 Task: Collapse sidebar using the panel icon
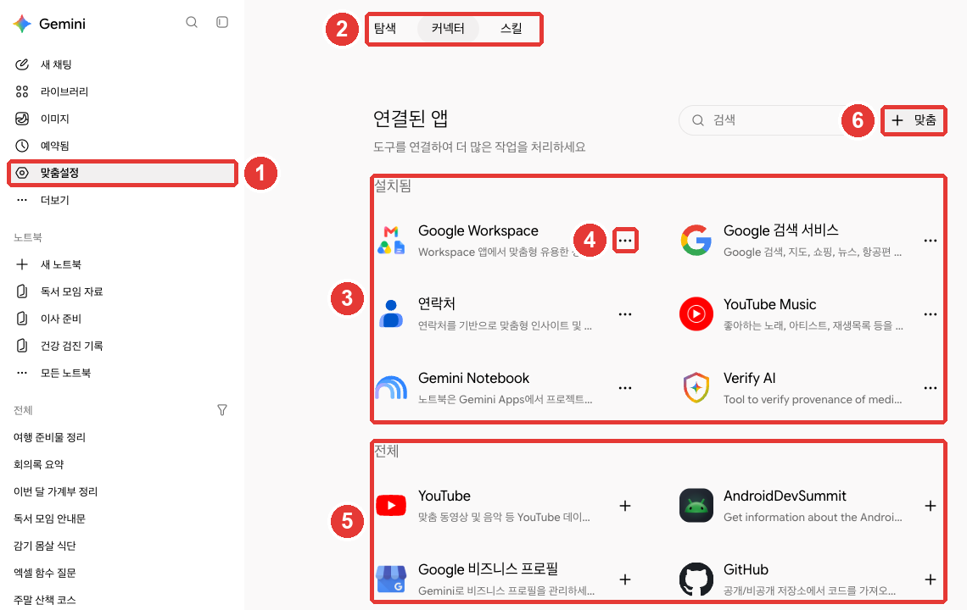point(222,22)
